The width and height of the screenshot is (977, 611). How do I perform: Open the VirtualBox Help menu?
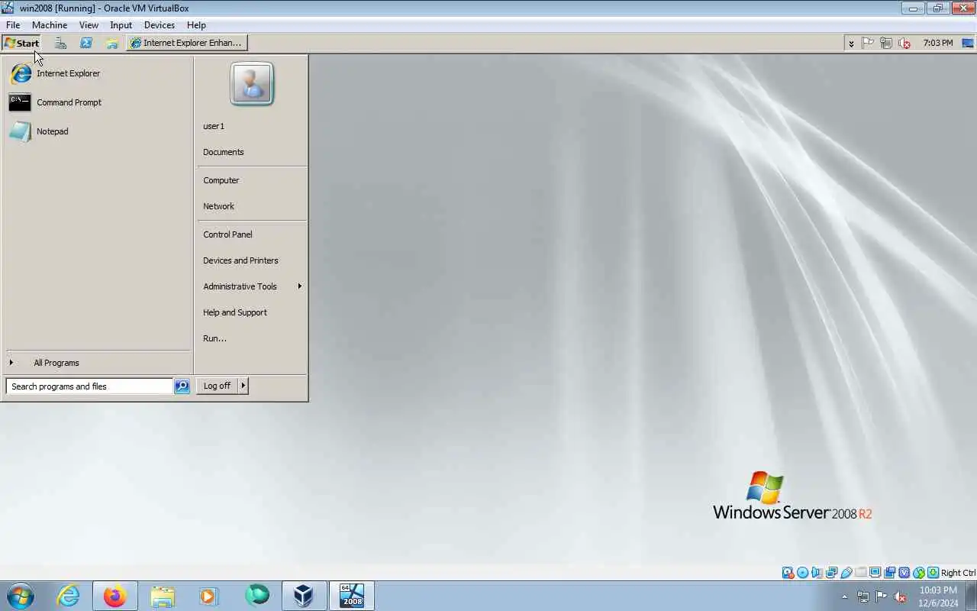196,25
